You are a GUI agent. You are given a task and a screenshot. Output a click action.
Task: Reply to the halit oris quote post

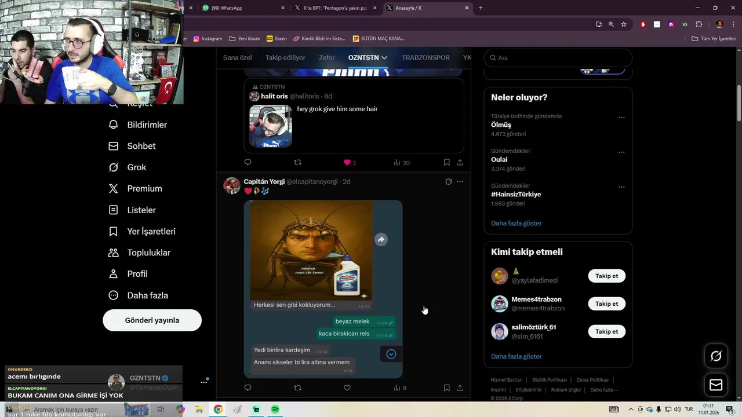248,163
